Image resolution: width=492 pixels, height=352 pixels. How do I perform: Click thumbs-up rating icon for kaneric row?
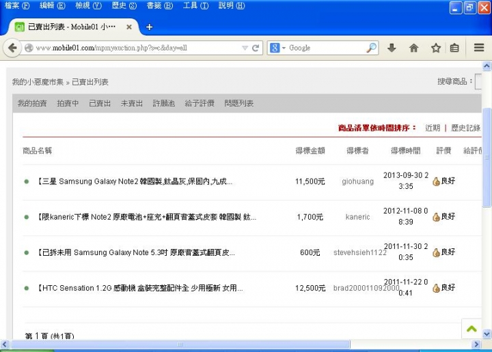point(436,217)
